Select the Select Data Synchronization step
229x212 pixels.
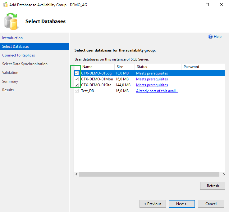point(25,64)
